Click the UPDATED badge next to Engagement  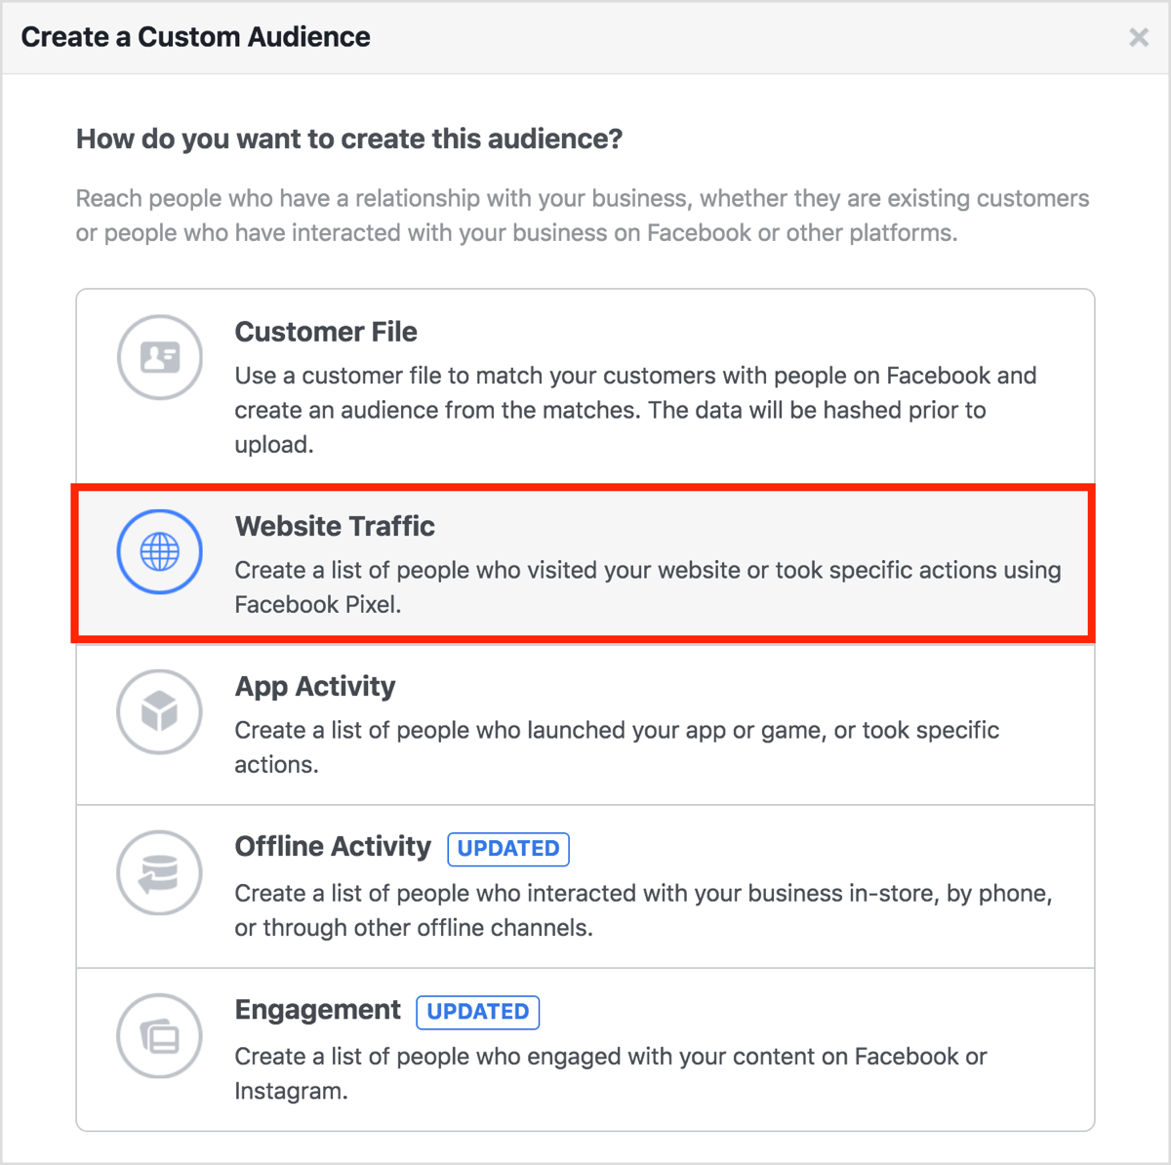(x=477, y=1012)
